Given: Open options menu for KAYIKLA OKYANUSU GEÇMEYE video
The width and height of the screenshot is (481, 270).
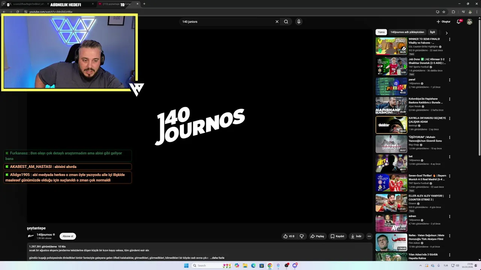Looking at the screenshot, I should tap(449, 118).
